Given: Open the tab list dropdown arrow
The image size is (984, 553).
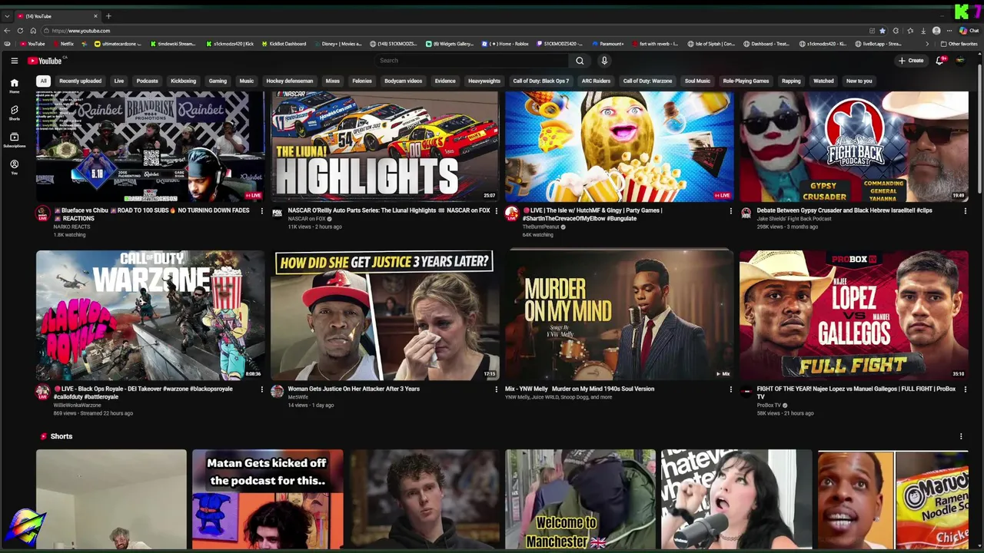Looking at the screenshot, I should [x=7, y=16].
